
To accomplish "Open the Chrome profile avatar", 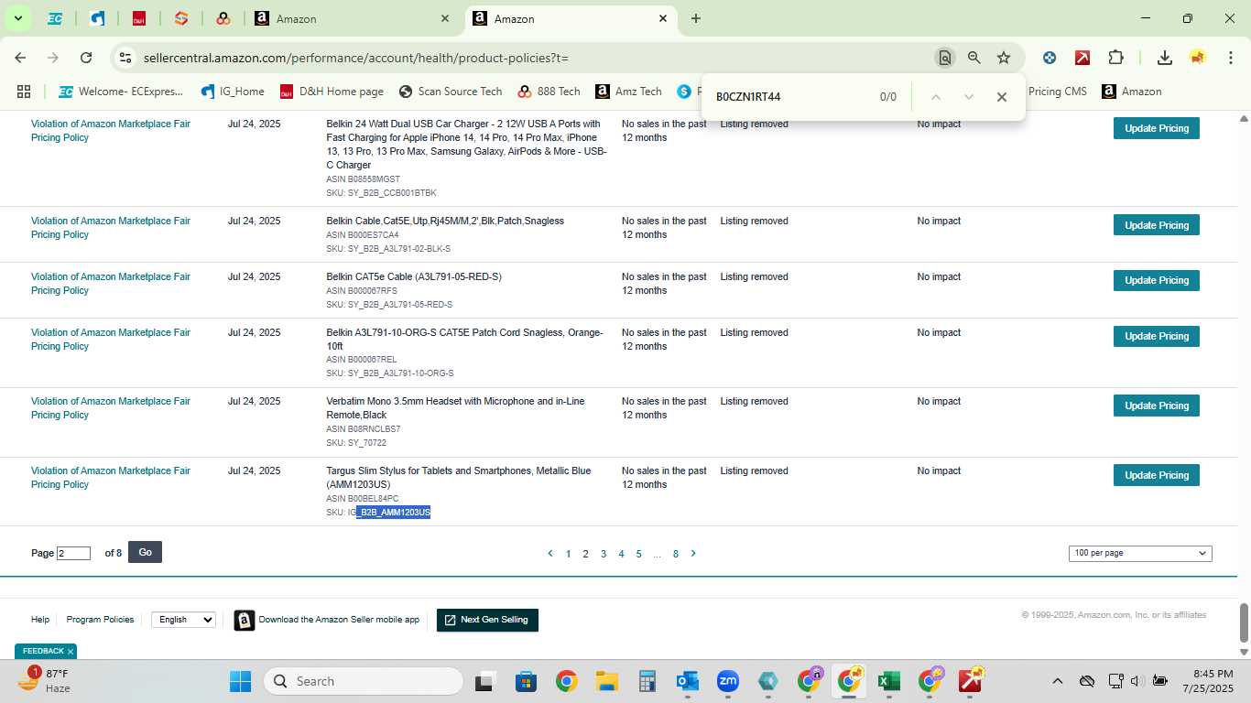I will click(x=1198, y=58).
